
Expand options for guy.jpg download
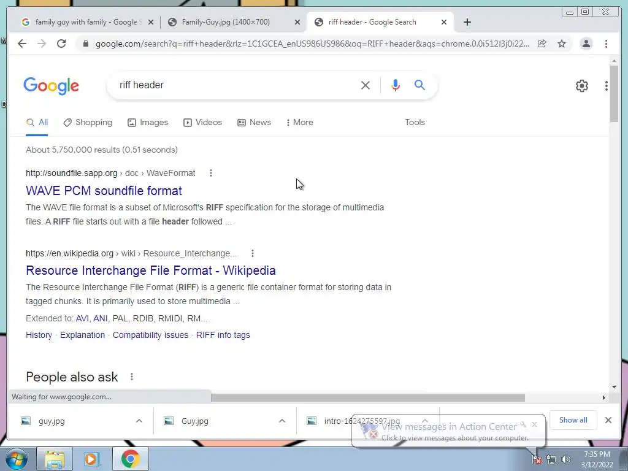[139, 421]
